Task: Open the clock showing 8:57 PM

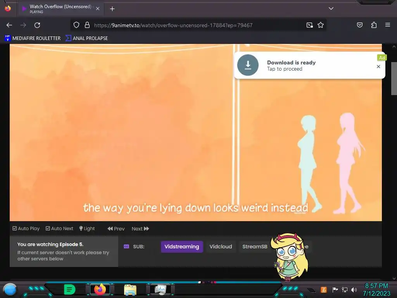Action: pos(376,289)
